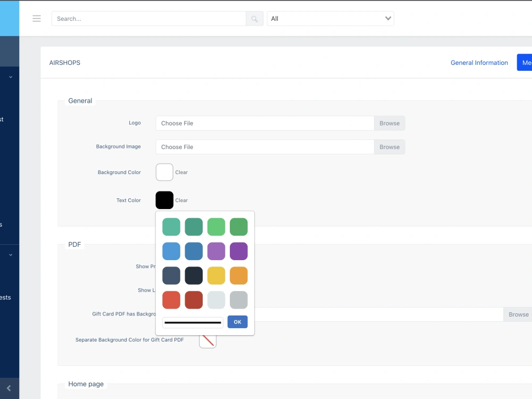Browse for a Logo file
Image resolution: width=532 pixels, height=399 pixels.
389,123
